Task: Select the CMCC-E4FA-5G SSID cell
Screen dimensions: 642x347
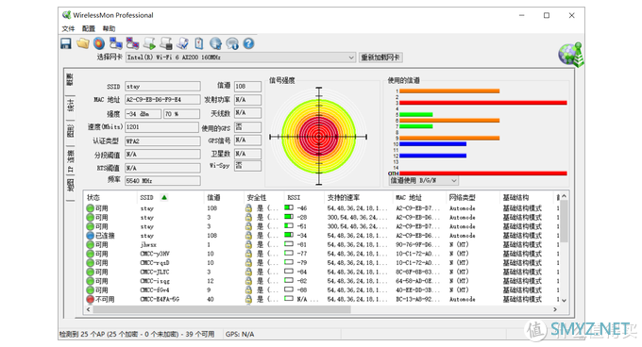Action: click(x=160, y=300)
